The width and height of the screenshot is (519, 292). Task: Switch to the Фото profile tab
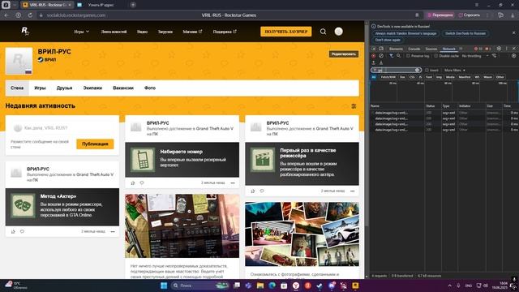tap(149, 88)
